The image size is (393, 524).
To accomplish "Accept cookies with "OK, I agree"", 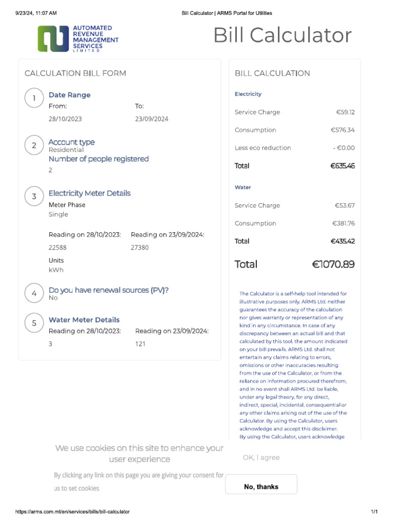I will [261, 457].
